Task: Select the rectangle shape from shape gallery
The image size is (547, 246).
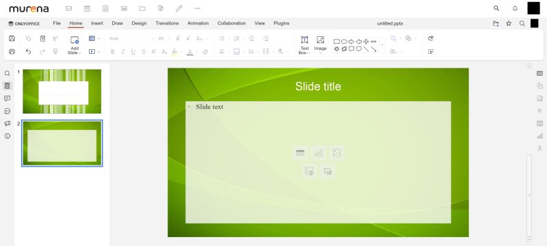Action: (x=336, y=42)
